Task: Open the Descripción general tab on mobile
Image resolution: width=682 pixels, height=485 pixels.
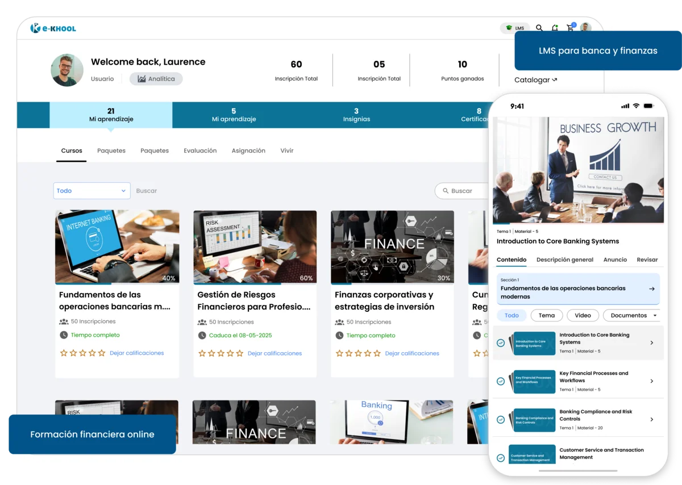Action: (x=564, y=260)
